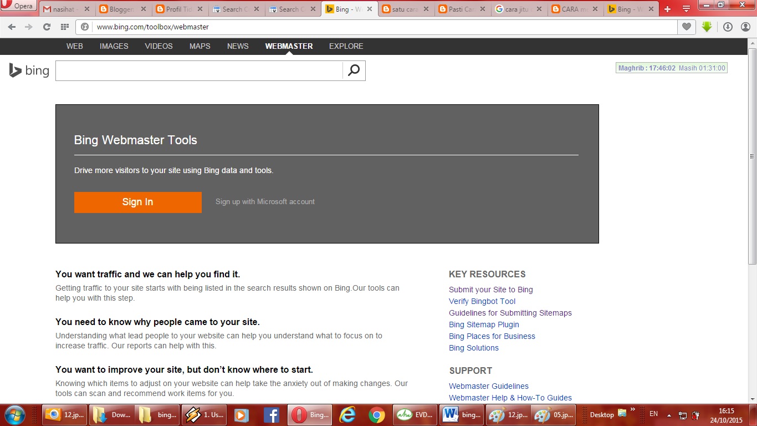
Task: Switch to the 'CARA m' tab
Action: coord(575,9)
